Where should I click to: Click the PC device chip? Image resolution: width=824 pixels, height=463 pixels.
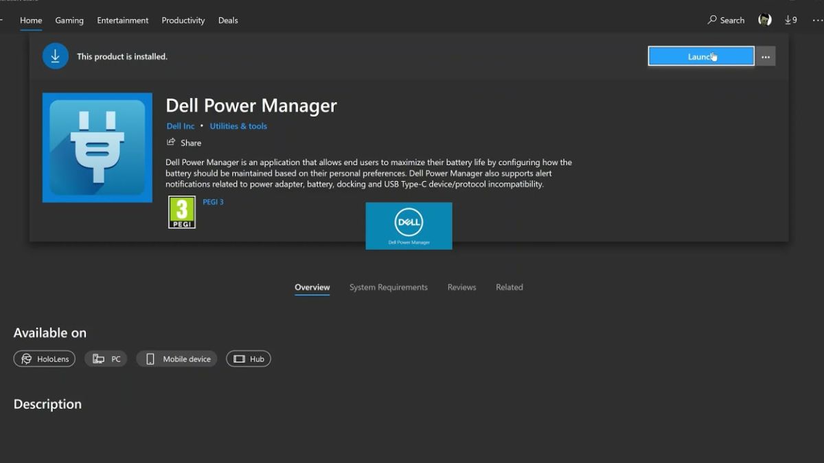click(x=106, y=359)
